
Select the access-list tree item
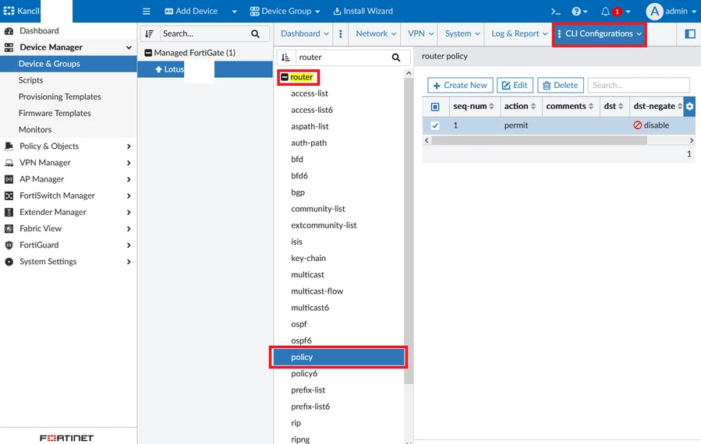click(310, 93)
